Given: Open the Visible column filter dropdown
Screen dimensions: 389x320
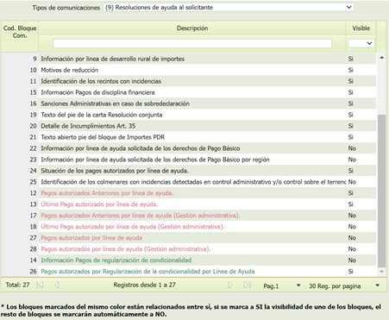Looking at the screenshot, I should point(361,43).
